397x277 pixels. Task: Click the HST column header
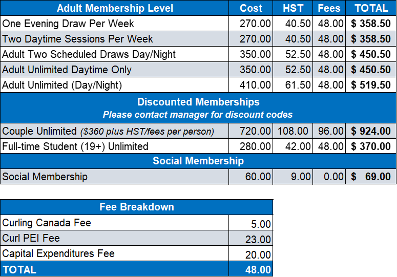click(x=293, y=8)
